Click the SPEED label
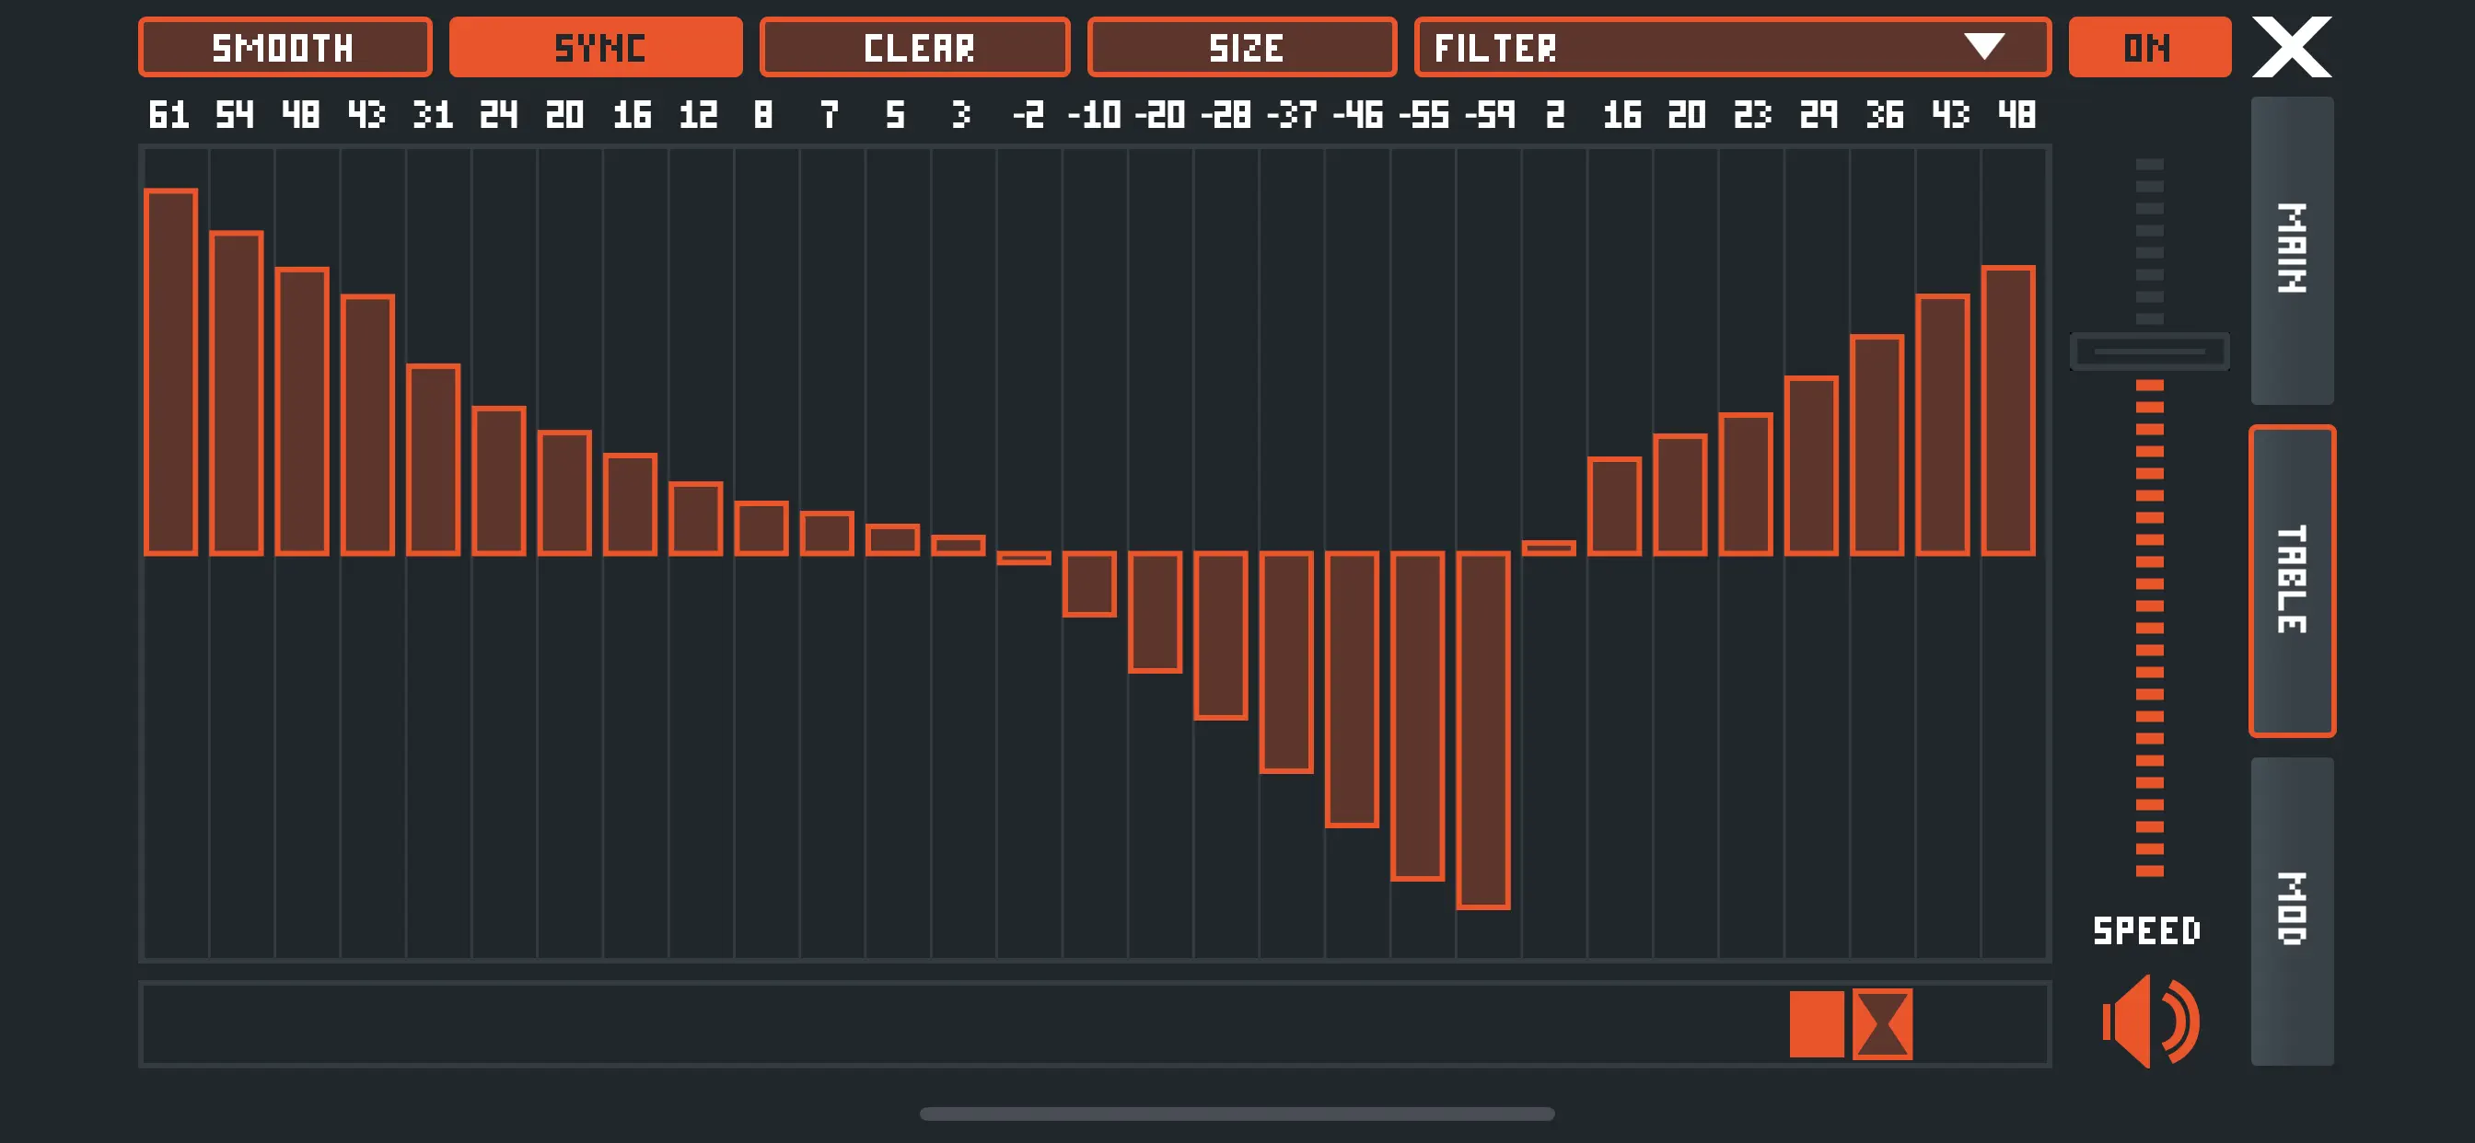This screenshot has height=1143, width=2475. click(x=2146, y=929)
